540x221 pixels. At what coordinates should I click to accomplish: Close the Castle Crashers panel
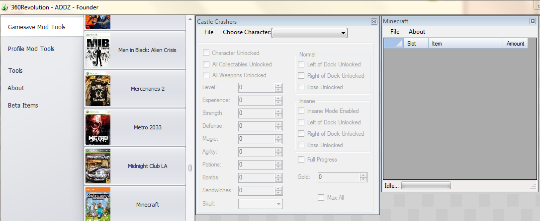(x=374, y=21)
